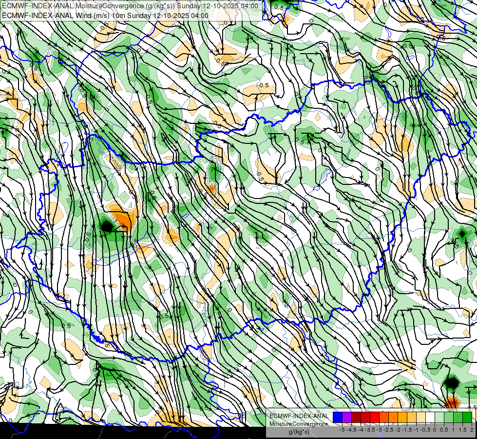Click the legend word MoistureConvergence
Image resolution: width=477 pixels, height=439 pixels.
[x=299, y=424]
